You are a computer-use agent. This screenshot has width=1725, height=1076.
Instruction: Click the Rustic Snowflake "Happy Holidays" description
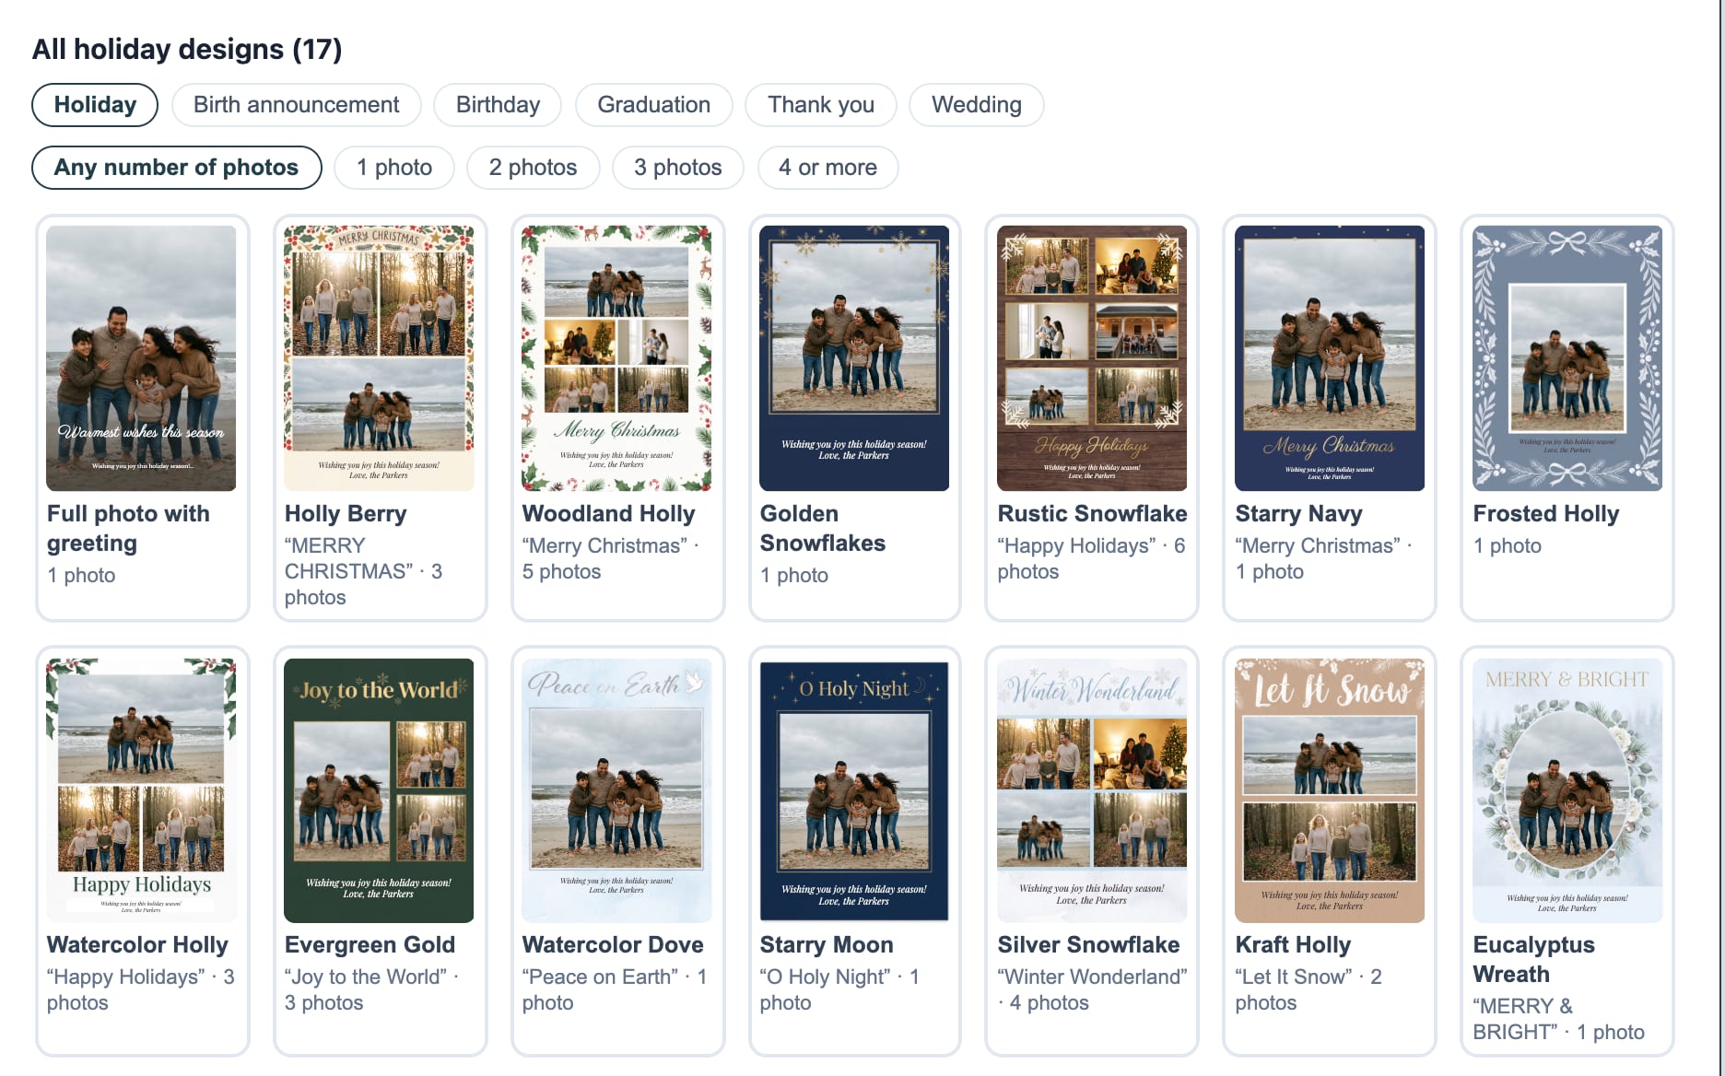point(1091,559)
